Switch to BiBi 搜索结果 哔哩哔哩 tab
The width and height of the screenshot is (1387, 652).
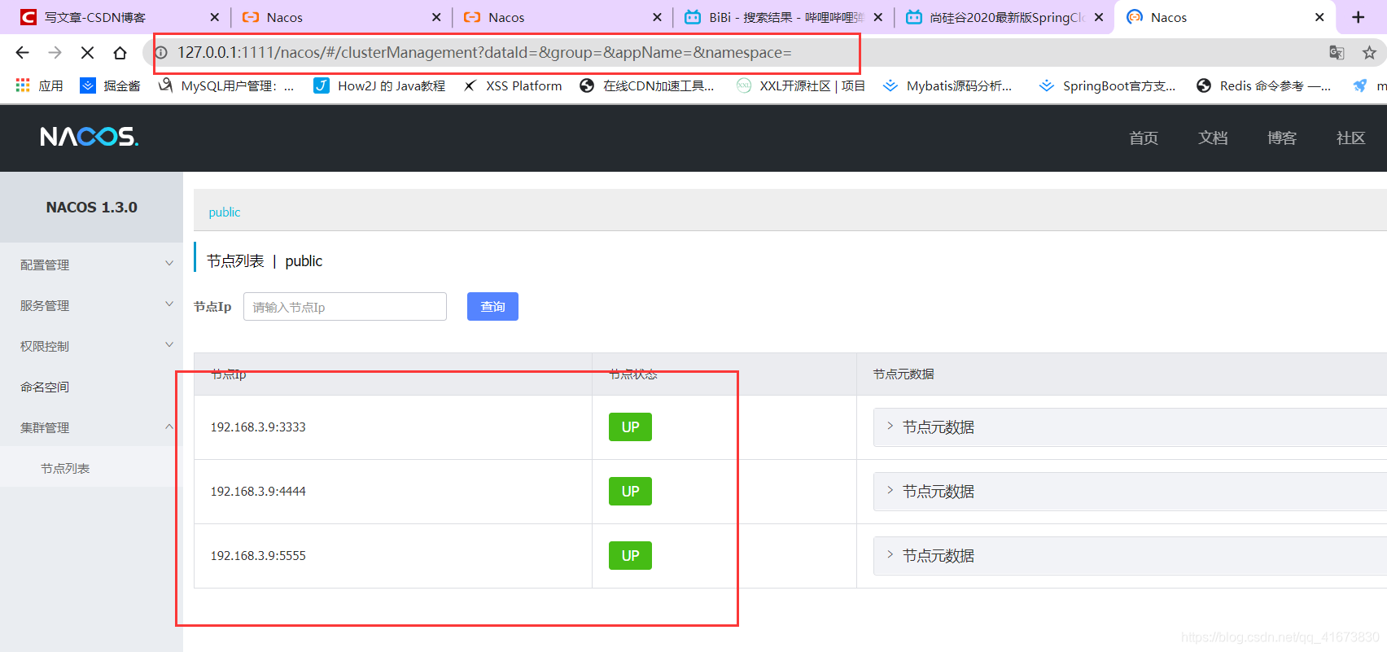tap(773, 17)
